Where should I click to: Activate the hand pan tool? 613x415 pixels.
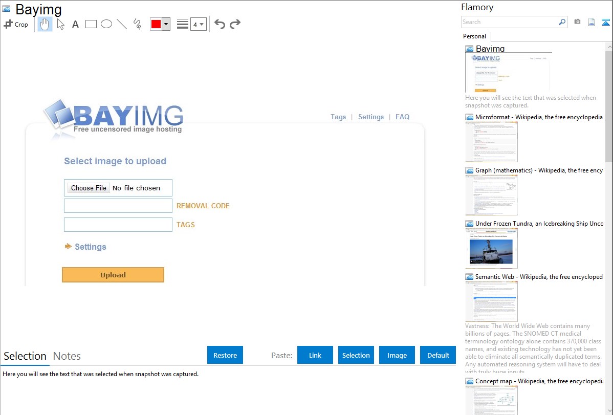[45, 24]
